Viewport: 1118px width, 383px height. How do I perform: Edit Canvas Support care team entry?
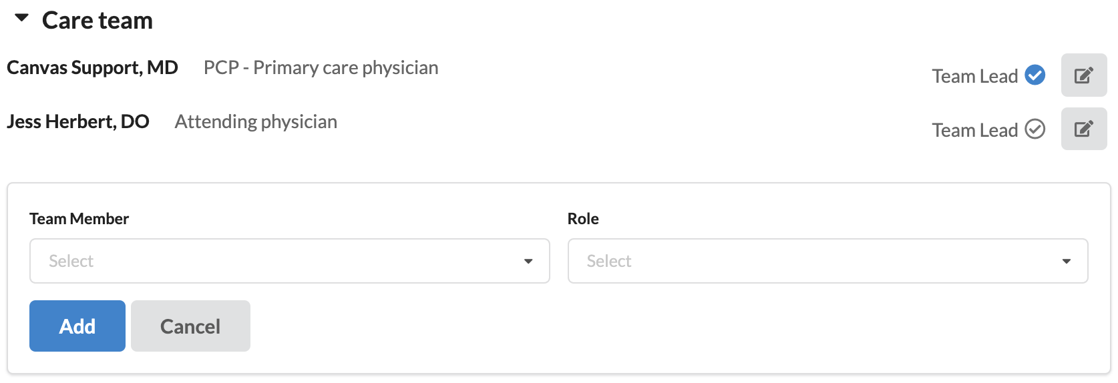1083,75
